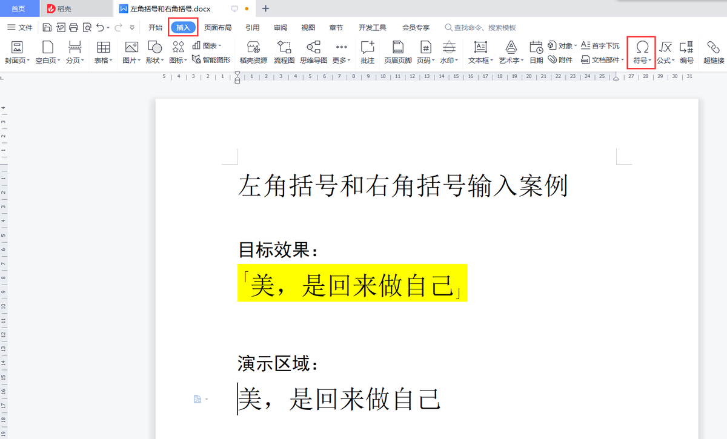
Task: Open the icon library (图标)
Action: point(178,53)
